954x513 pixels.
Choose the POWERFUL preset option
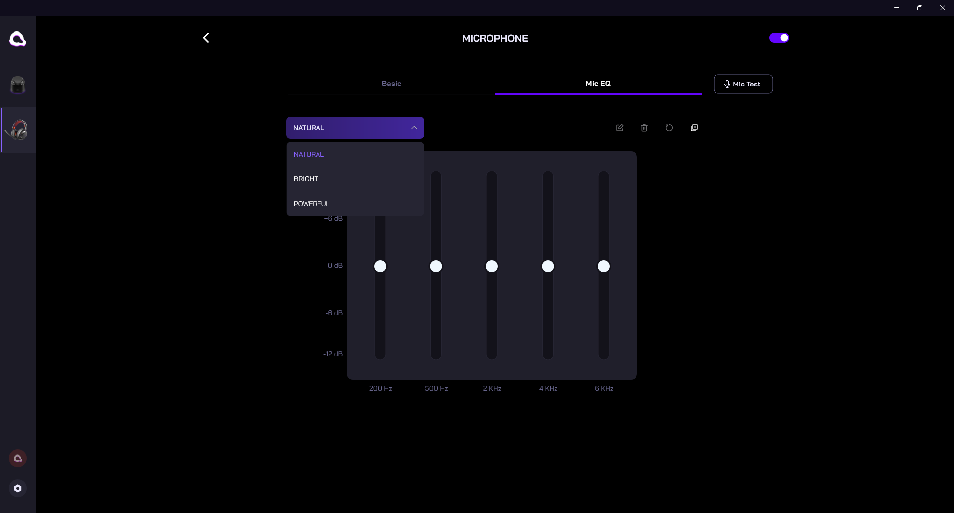[312, 204]
